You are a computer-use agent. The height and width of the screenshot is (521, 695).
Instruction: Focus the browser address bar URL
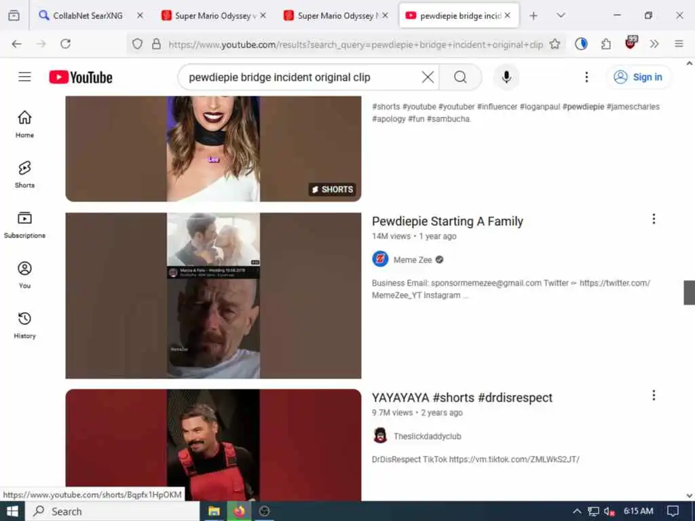[x=354, y=44]
